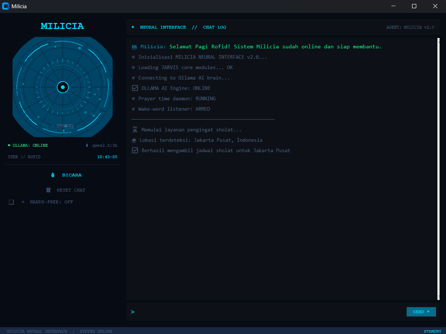
Task: Click SYSTEM ONLINE in the status bar
Action: pyautogui.click(x=96, y=331)
